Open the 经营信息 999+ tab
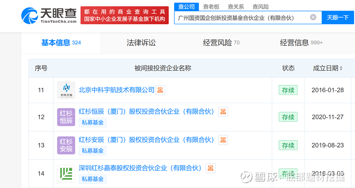355x188 pixels. coord(301,43)
